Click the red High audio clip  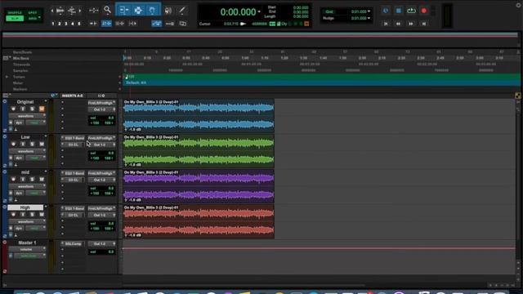[199, 221]
